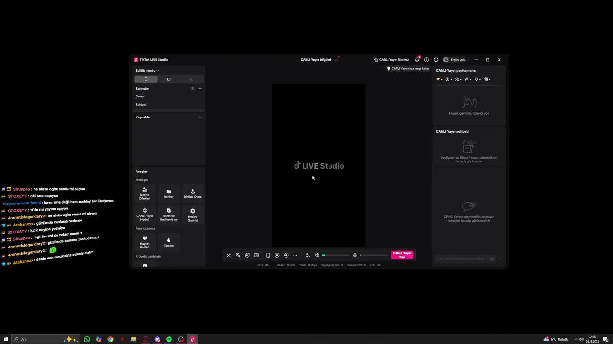Open the Tanıtım tool
Viewport: 613px width, 344px height.
pyautogui.click(x=169, y=242)
